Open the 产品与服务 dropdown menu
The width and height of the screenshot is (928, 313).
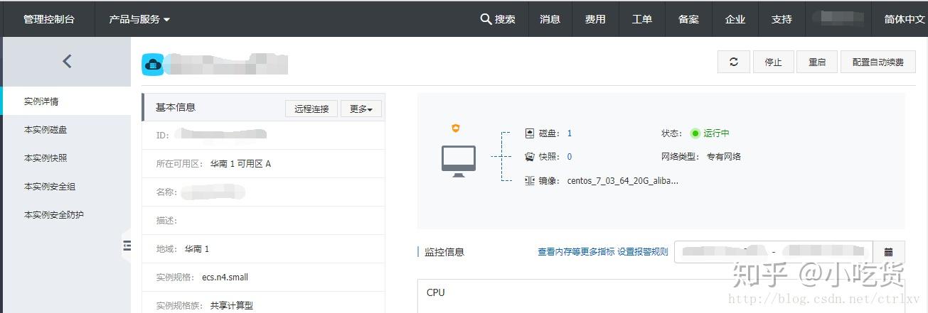(139, 19)
